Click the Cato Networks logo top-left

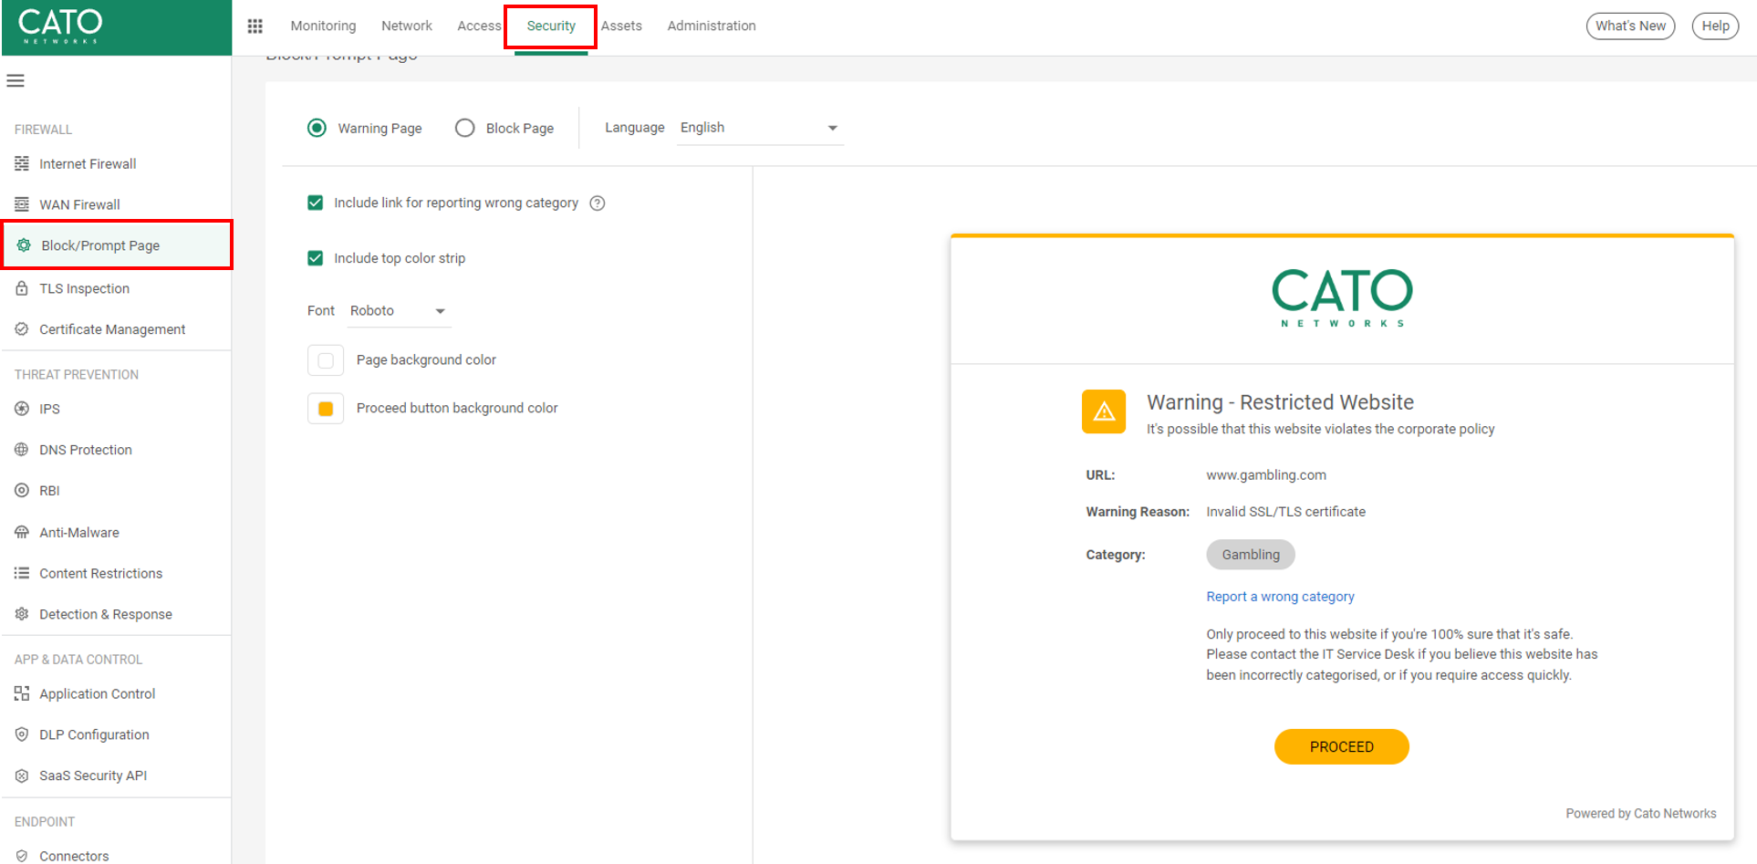[60, 26]
